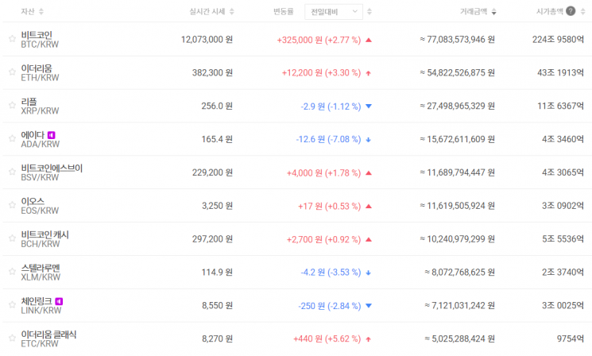
Task: Click red up triangle in BSV row
Action: pos(369,173)
